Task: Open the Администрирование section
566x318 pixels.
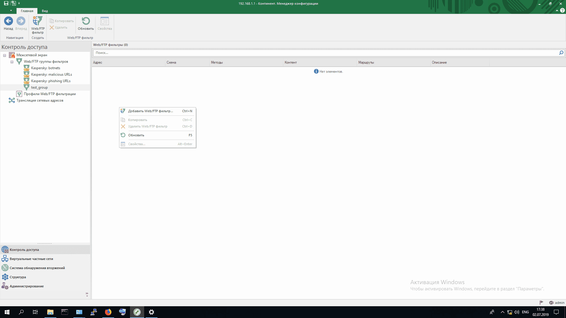Action: click(27, 286)
